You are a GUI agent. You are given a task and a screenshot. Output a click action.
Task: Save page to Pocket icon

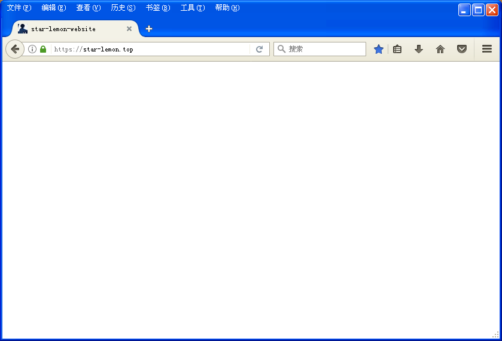pos(462,49)
